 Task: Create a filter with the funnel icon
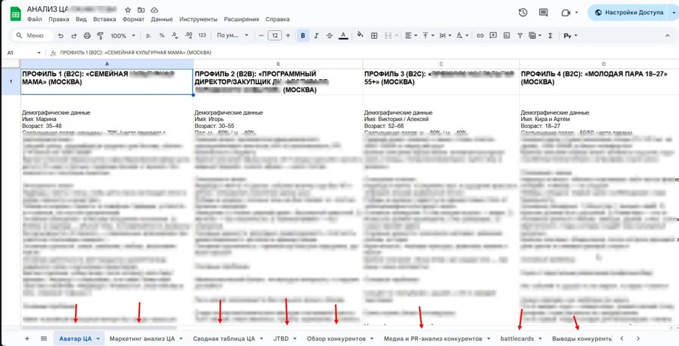(520, 35)
